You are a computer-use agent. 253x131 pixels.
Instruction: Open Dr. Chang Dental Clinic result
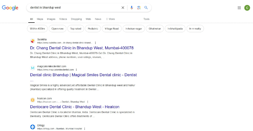pos(82,48)
